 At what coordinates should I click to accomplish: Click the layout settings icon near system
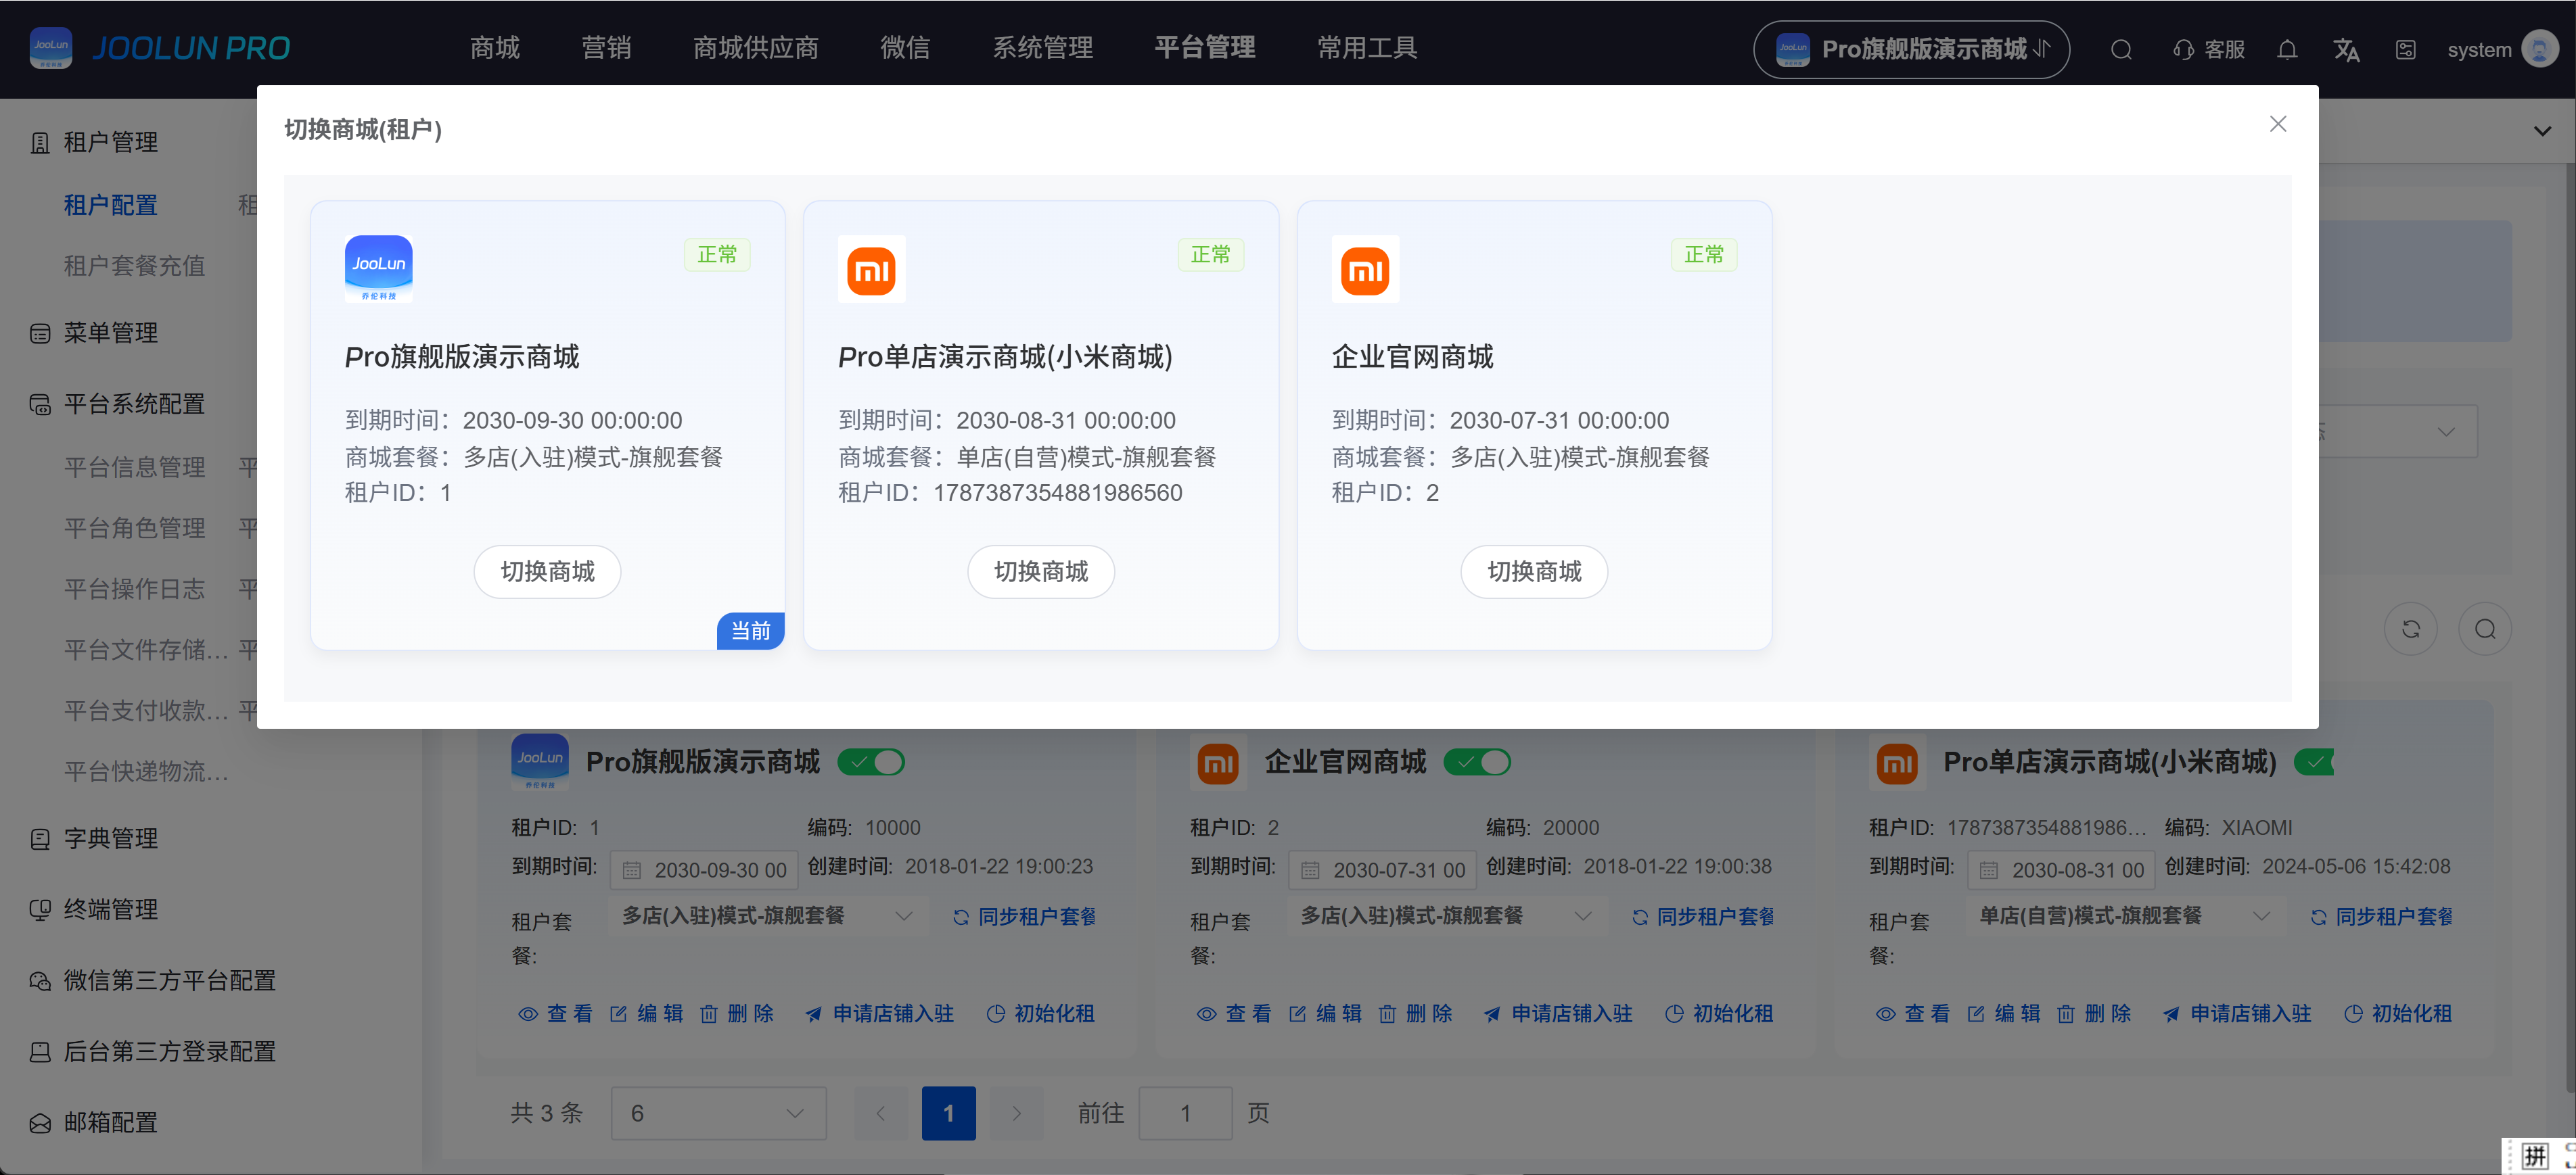2406,50
